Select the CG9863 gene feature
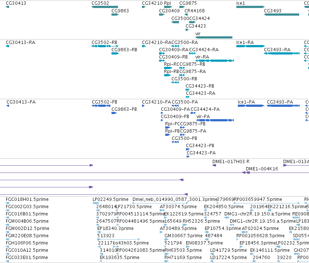Image resolution: width=309 pixels, height=263 pixels. tap(115, 15)
